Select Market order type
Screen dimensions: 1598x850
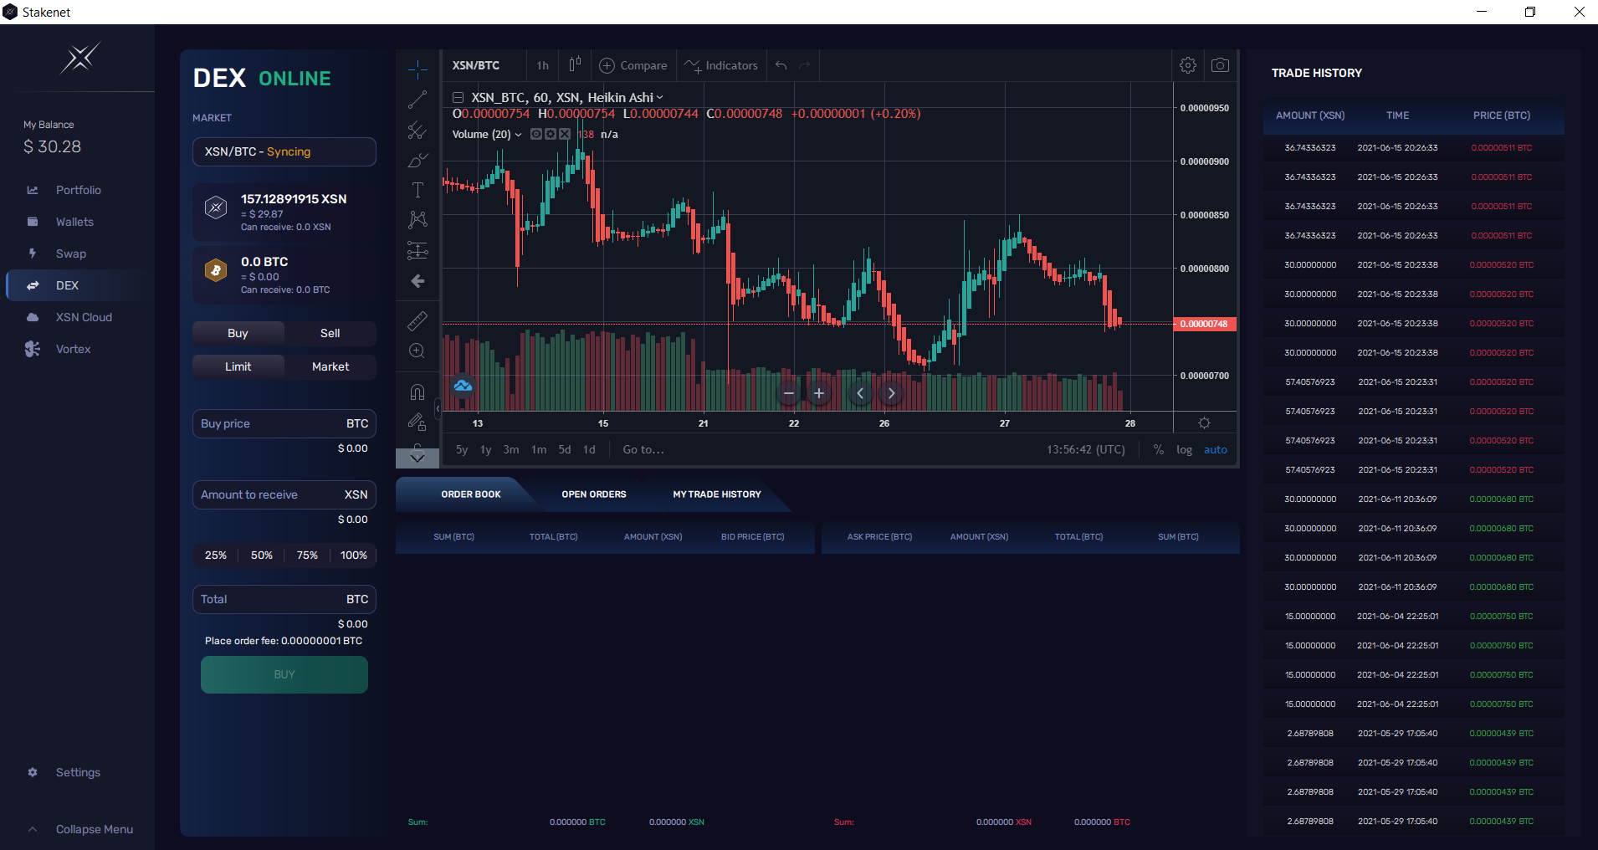330,366
